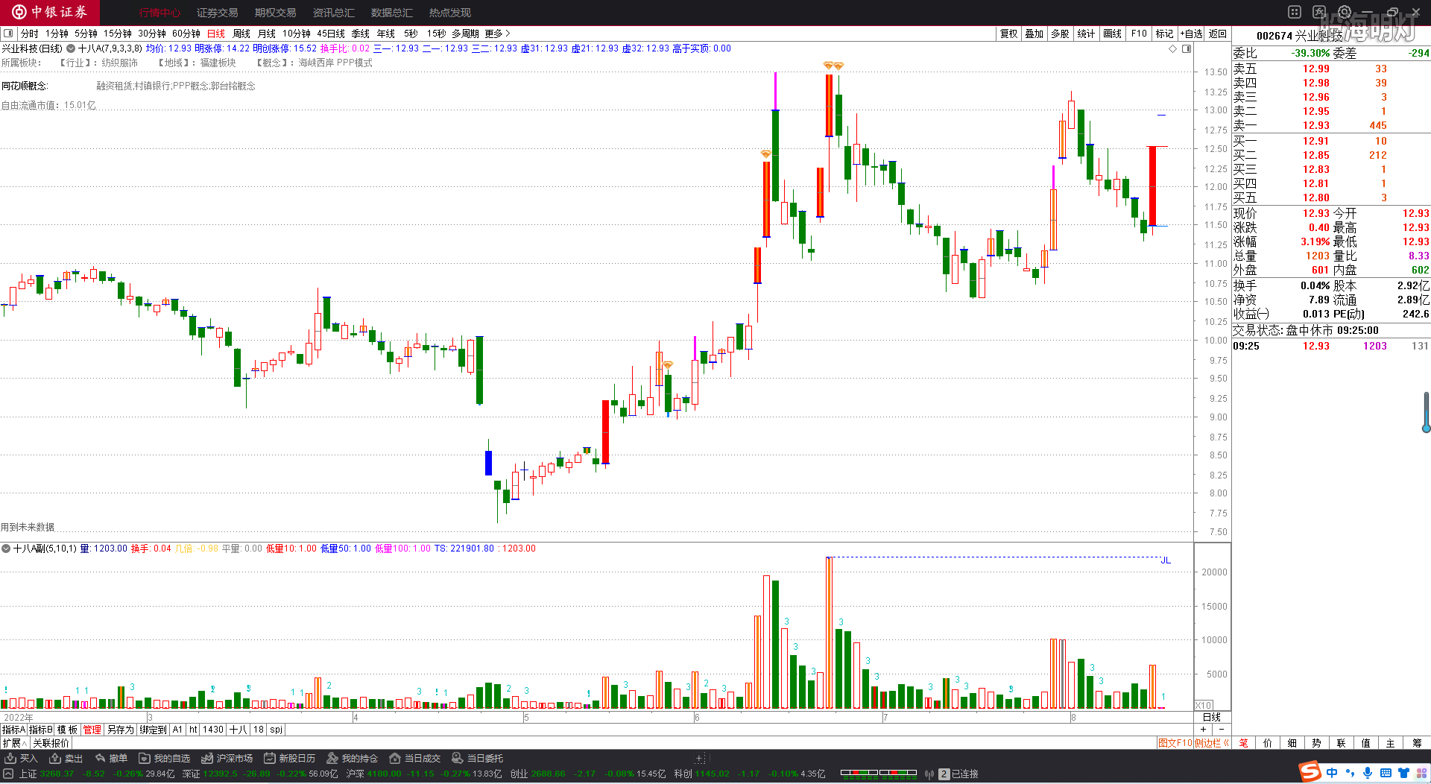
Task: Click the vertical scrollbar handle at right edge
Action: coord(1426,412)
